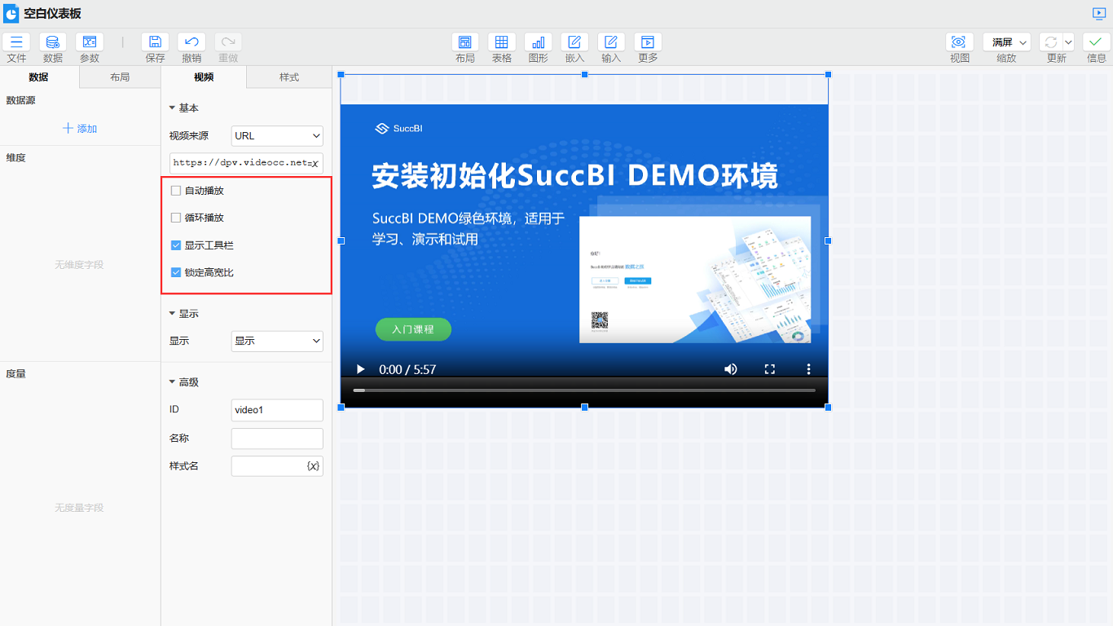Enable the Autoplay (自动播放) checkbox
This screenshot has width=1113, height=626.
pyautogui.click(x=176, y=191)
